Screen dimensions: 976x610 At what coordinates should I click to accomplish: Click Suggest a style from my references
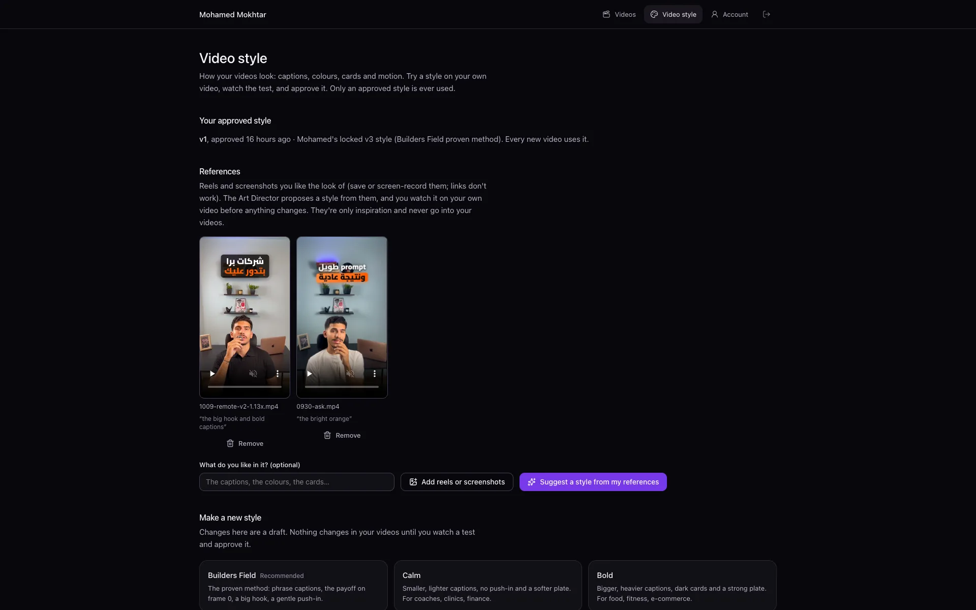[593, 482]
